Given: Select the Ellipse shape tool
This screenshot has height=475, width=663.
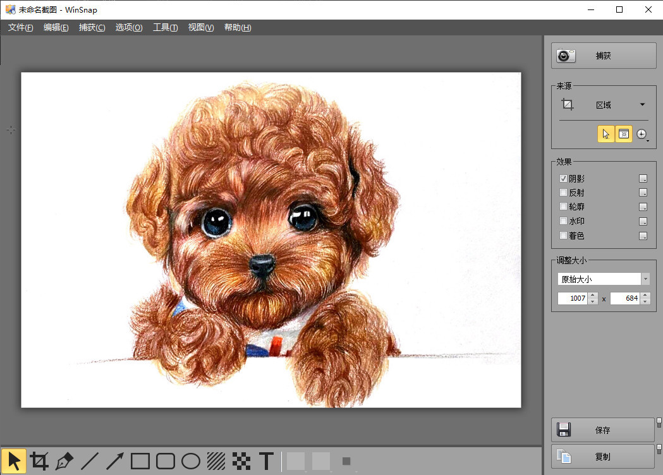Looking at the screenshot, I should pyautogui.click(x=191, y=461).
